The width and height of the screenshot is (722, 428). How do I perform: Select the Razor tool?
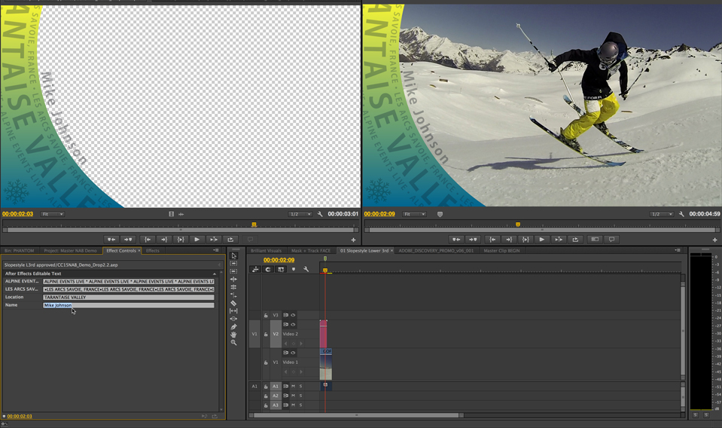point(233,303)
